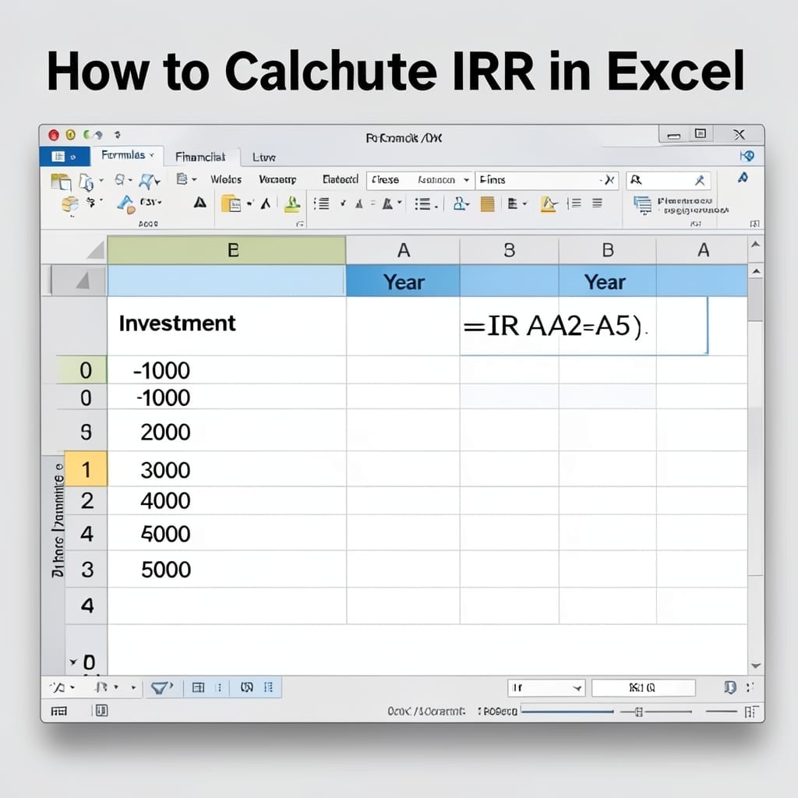Open the Financial tab
The height and width of the screenshot is (798, 798).
(200, 157)
